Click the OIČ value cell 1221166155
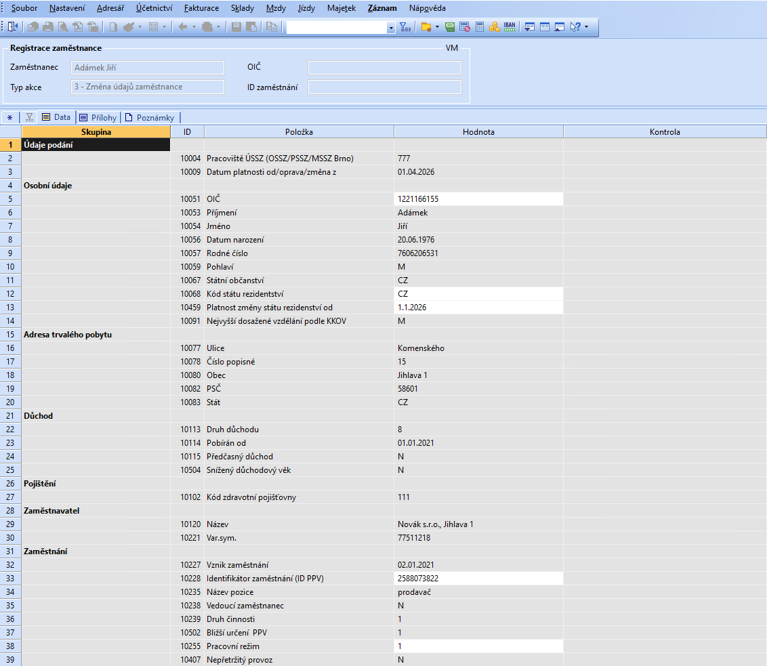This screenshot has height=666, width=767. point(478,199)
